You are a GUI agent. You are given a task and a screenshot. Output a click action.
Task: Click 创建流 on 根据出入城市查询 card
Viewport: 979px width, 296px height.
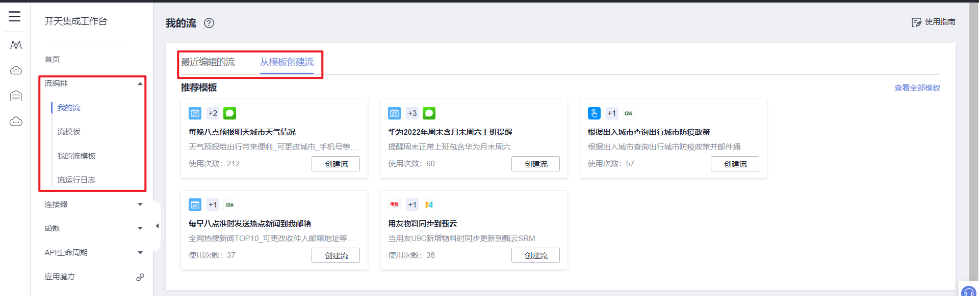[x=735, y=164]
